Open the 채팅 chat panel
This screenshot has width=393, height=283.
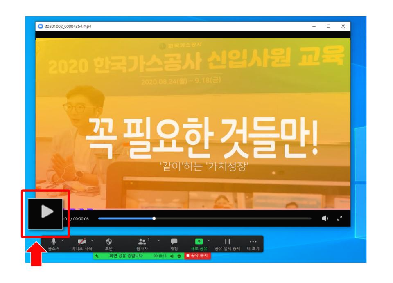[x=174, y=244]
